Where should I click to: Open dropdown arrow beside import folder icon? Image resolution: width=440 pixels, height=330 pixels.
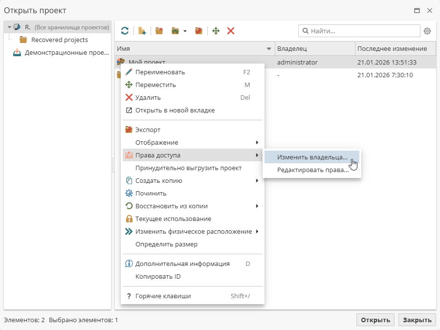coord(184,31)
